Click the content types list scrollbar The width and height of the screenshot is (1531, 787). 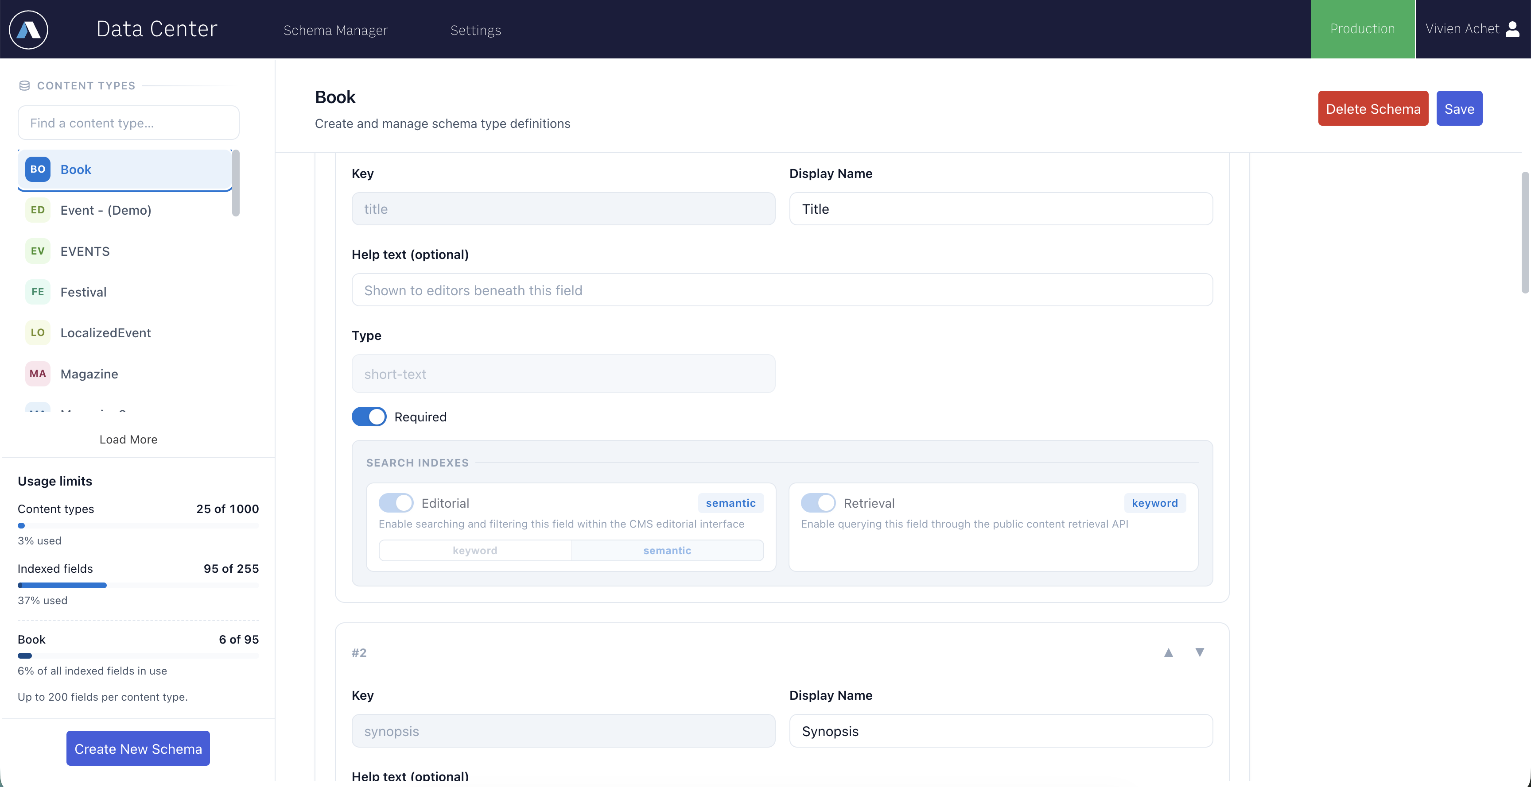coord(236,184)
